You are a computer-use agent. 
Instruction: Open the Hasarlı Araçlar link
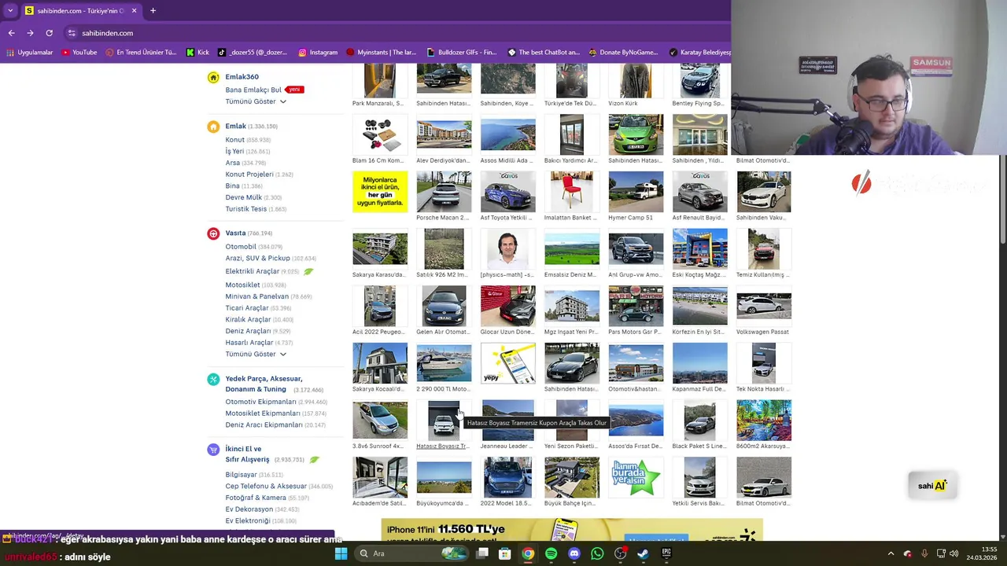pos(249,343)
